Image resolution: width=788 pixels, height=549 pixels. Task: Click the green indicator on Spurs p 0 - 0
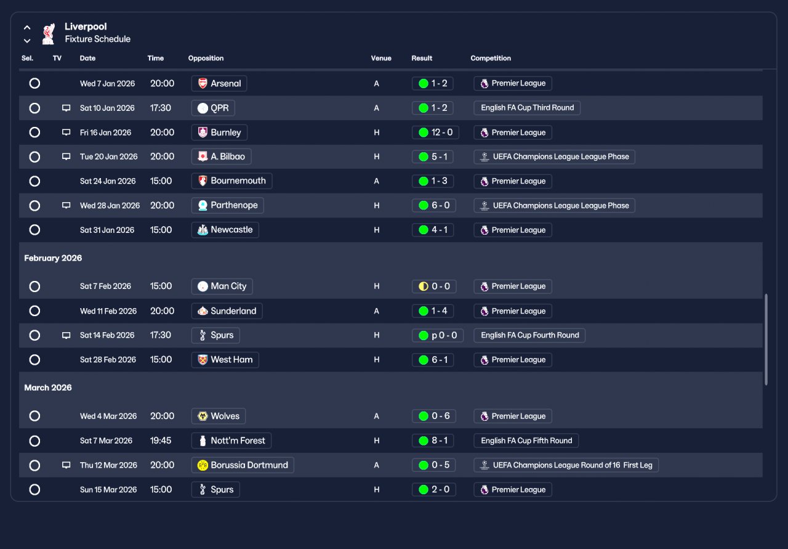(x=424, y=336)
